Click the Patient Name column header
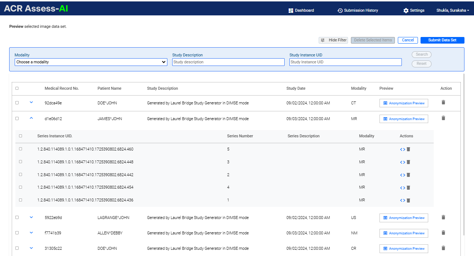 tap(109, 88)
